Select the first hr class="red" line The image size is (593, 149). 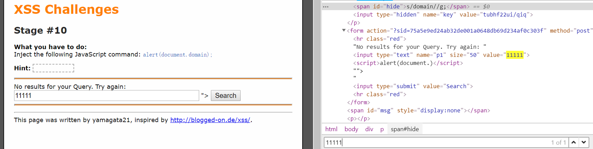[379, 39]
